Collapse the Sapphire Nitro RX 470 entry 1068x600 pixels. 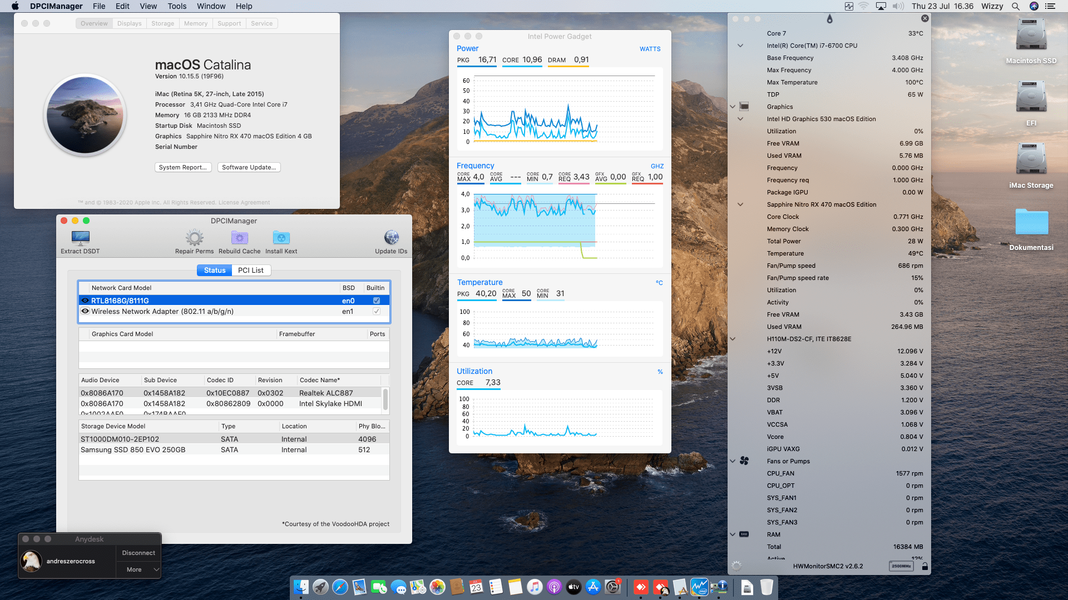(740, 204)
